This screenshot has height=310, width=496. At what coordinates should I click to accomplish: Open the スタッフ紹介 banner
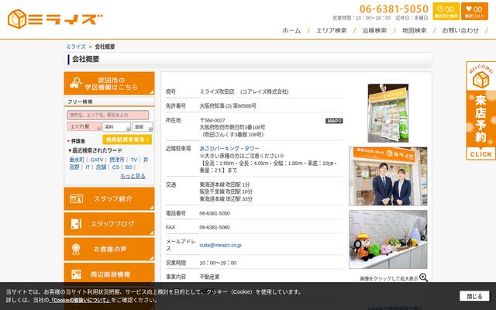(x=109, y=198)
